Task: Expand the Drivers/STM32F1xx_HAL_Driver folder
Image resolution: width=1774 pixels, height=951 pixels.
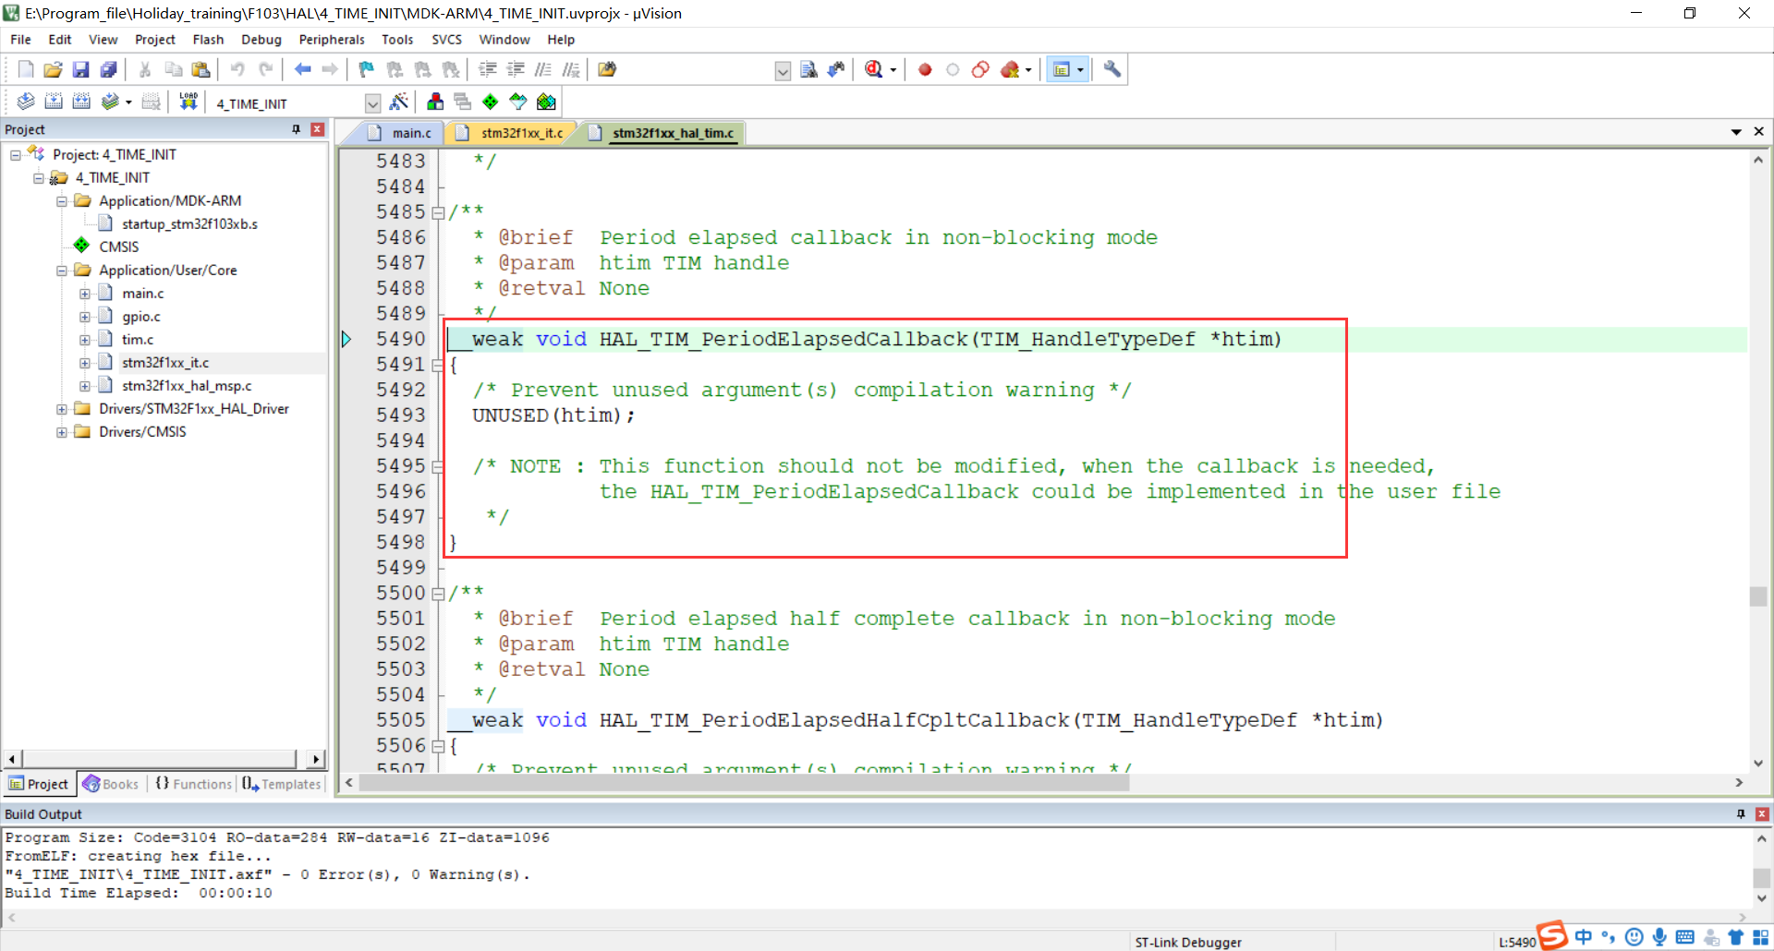Action: click(62, 409)
